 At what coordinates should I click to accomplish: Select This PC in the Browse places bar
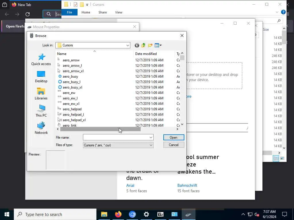(41, 111)
